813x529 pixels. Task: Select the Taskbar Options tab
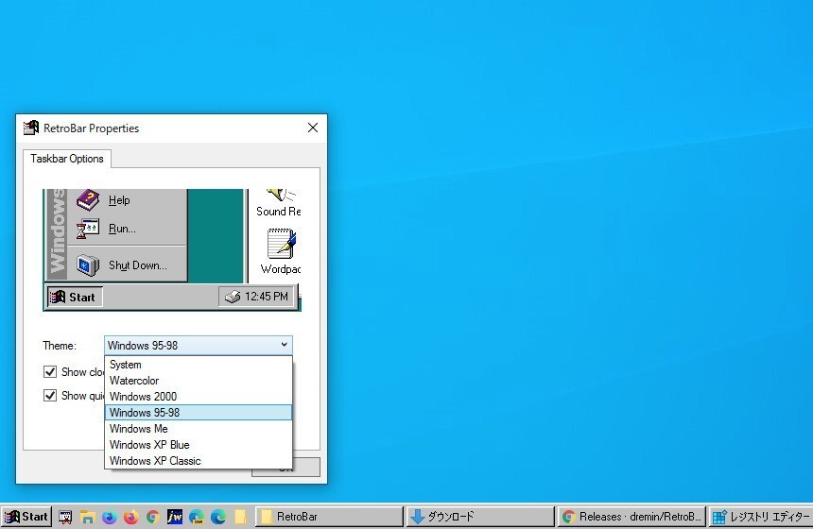pos(67,159)
